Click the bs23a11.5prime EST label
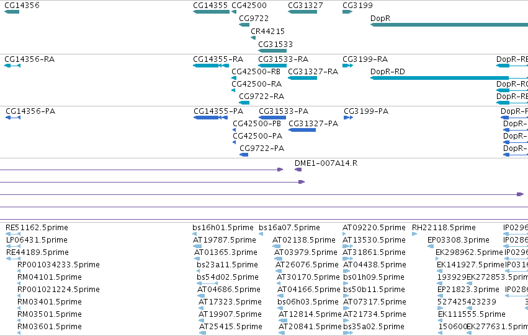 227,265
